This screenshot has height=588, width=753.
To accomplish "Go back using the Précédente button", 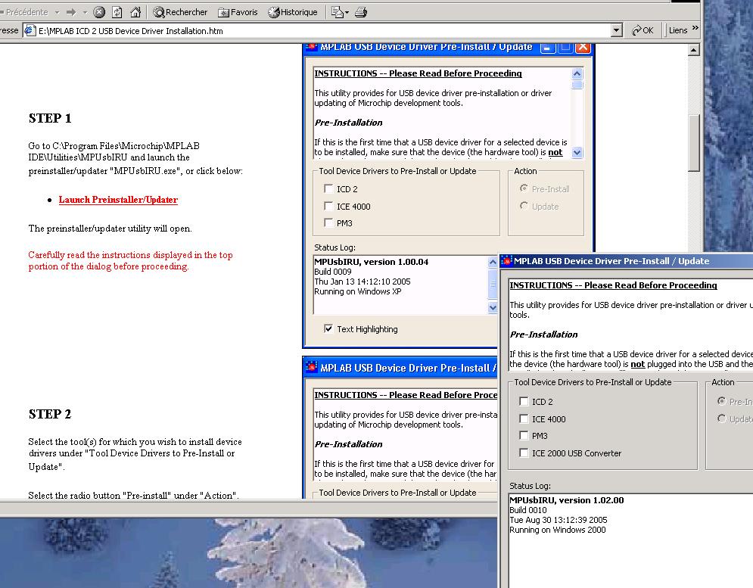I will [x=24, y=12].
